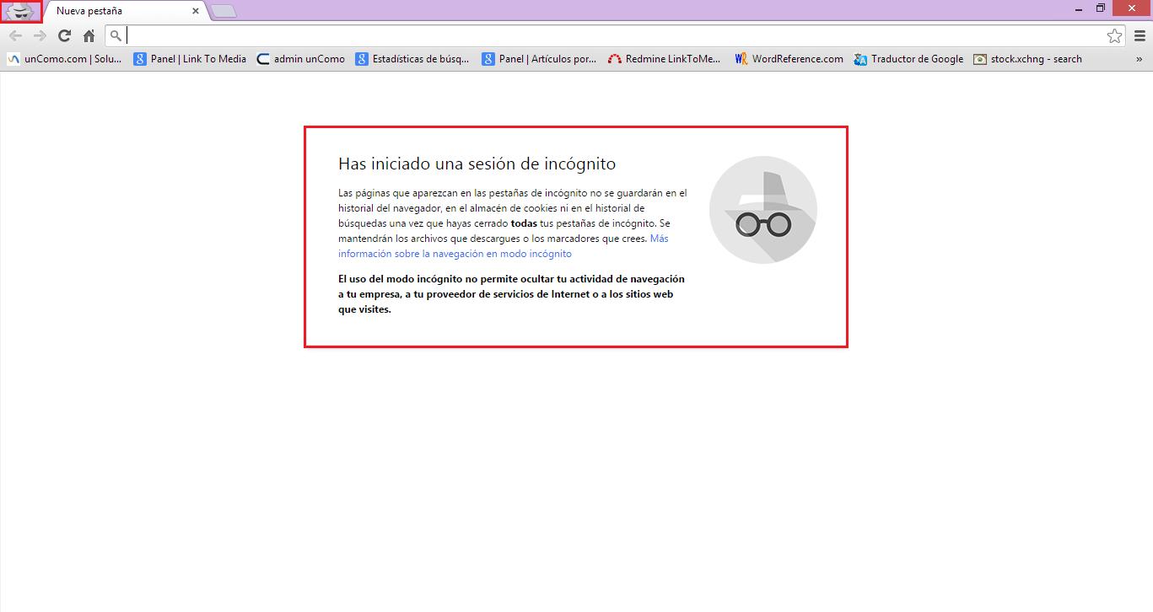Open the Traductor de Google bookmark

908,59
